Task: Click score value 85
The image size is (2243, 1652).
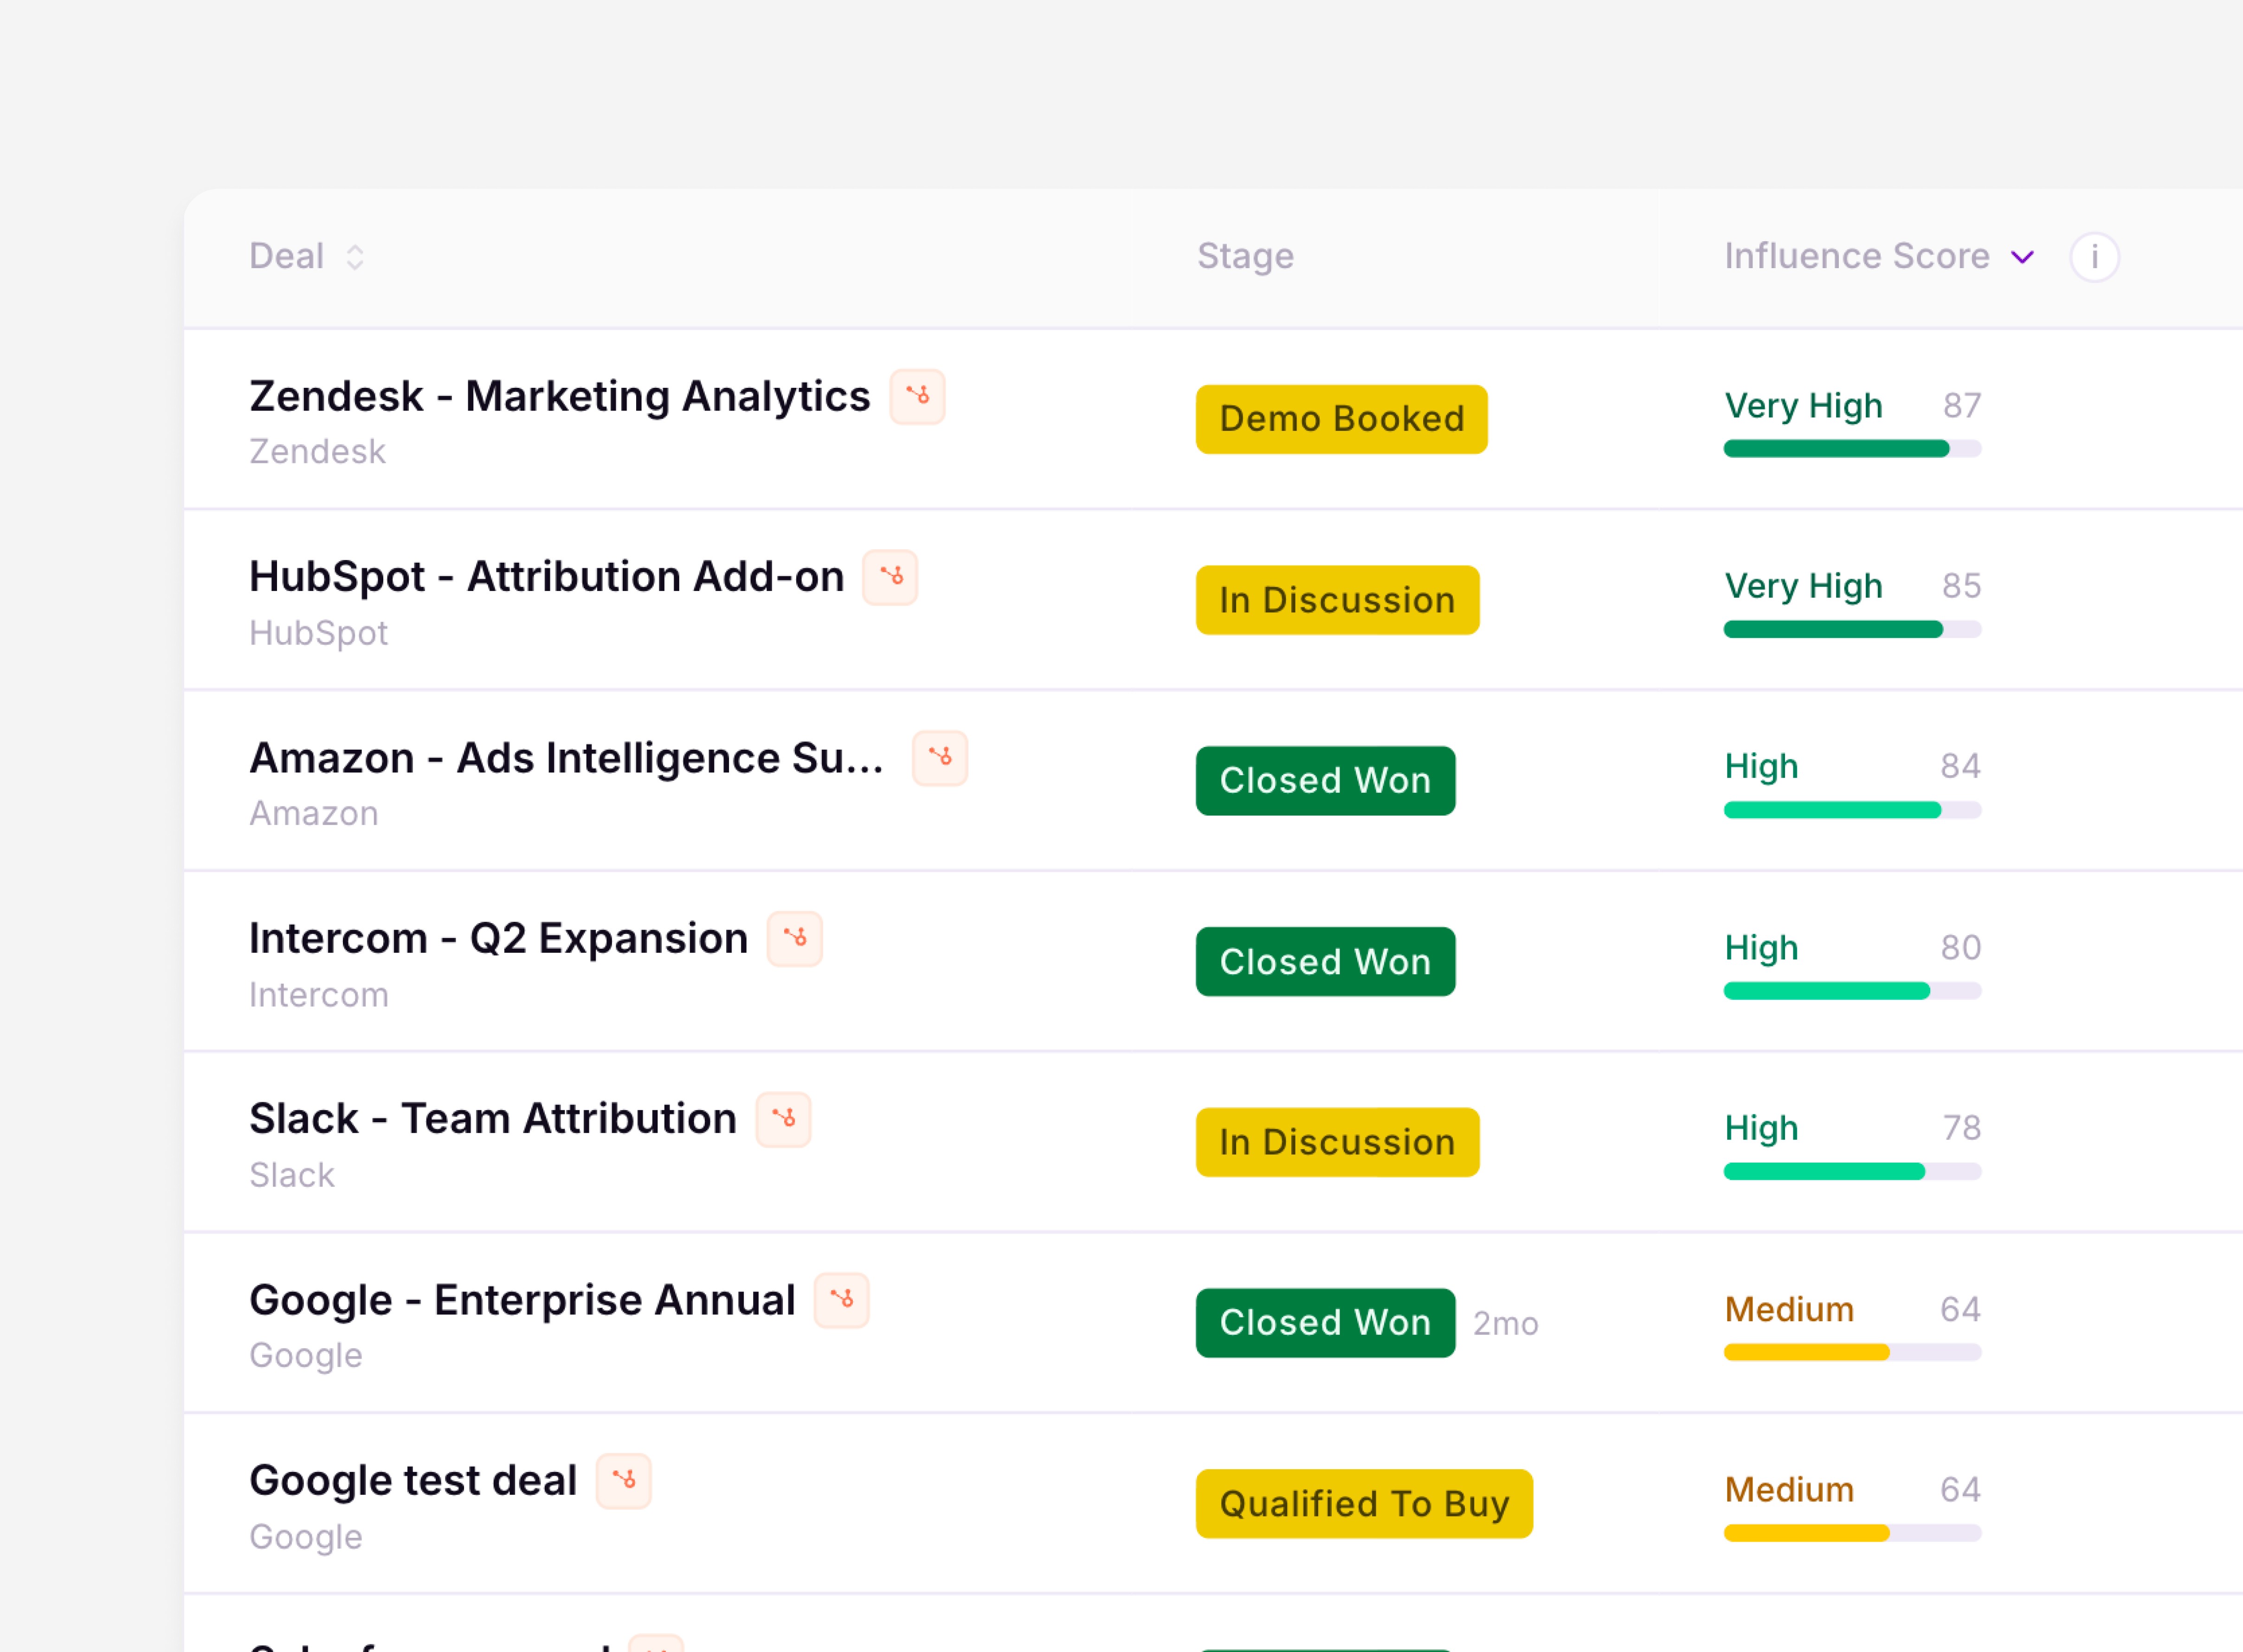Action: coord(1961,586)
